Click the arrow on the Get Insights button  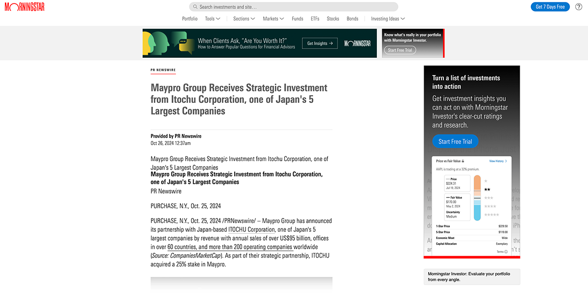[x=331, y=43]
